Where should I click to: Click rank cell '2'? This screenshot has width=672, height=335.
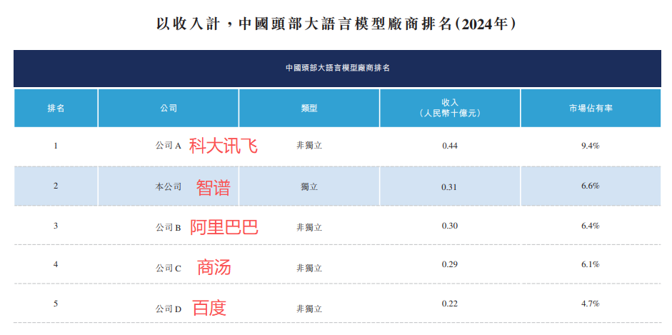point(56,186)
